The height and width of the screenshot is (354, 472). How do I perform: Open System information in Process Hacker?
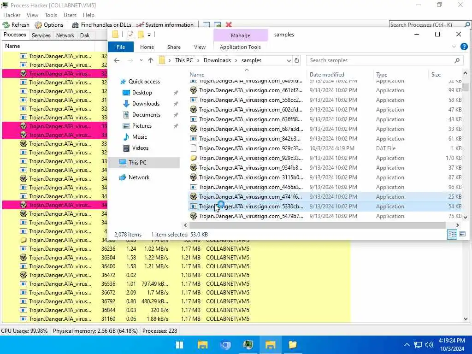click(165, 25)
